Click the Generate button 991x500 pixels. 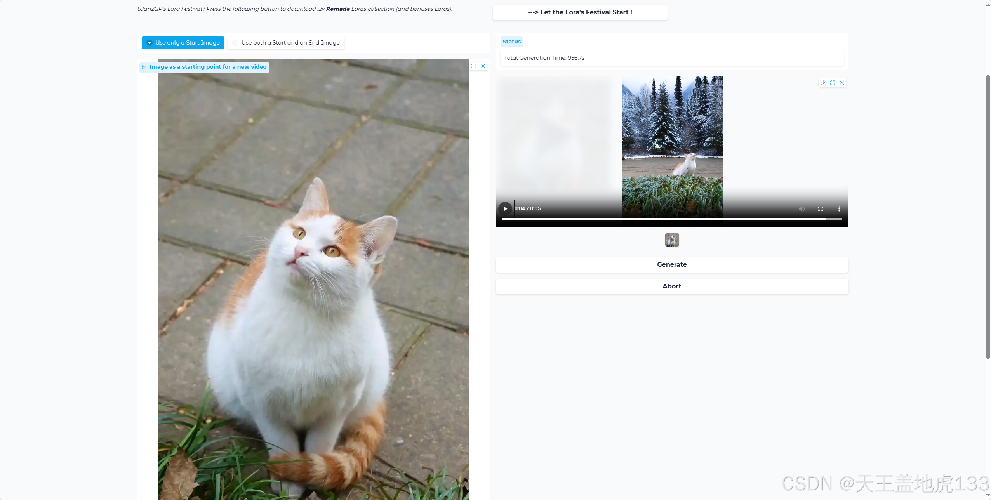[671, 264]
